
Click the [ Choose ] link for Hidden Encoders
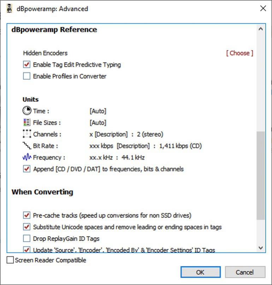point(240,53)
